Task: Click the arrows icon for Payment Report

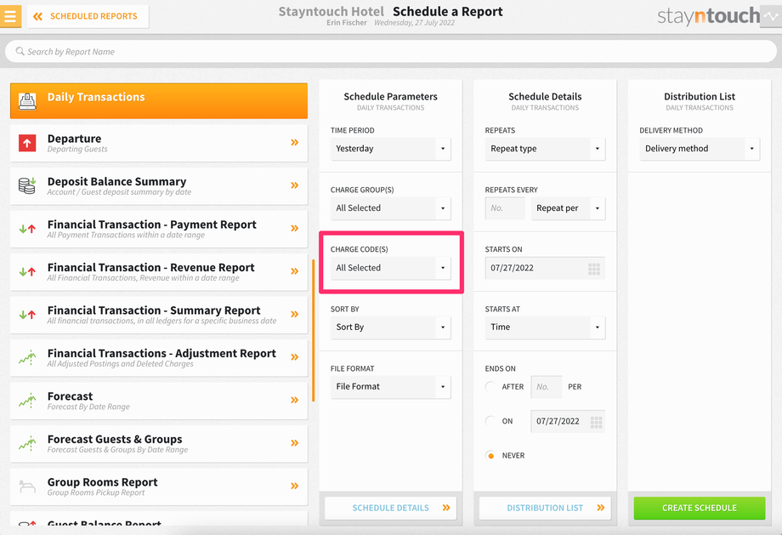Action: [x=27, y=229]
